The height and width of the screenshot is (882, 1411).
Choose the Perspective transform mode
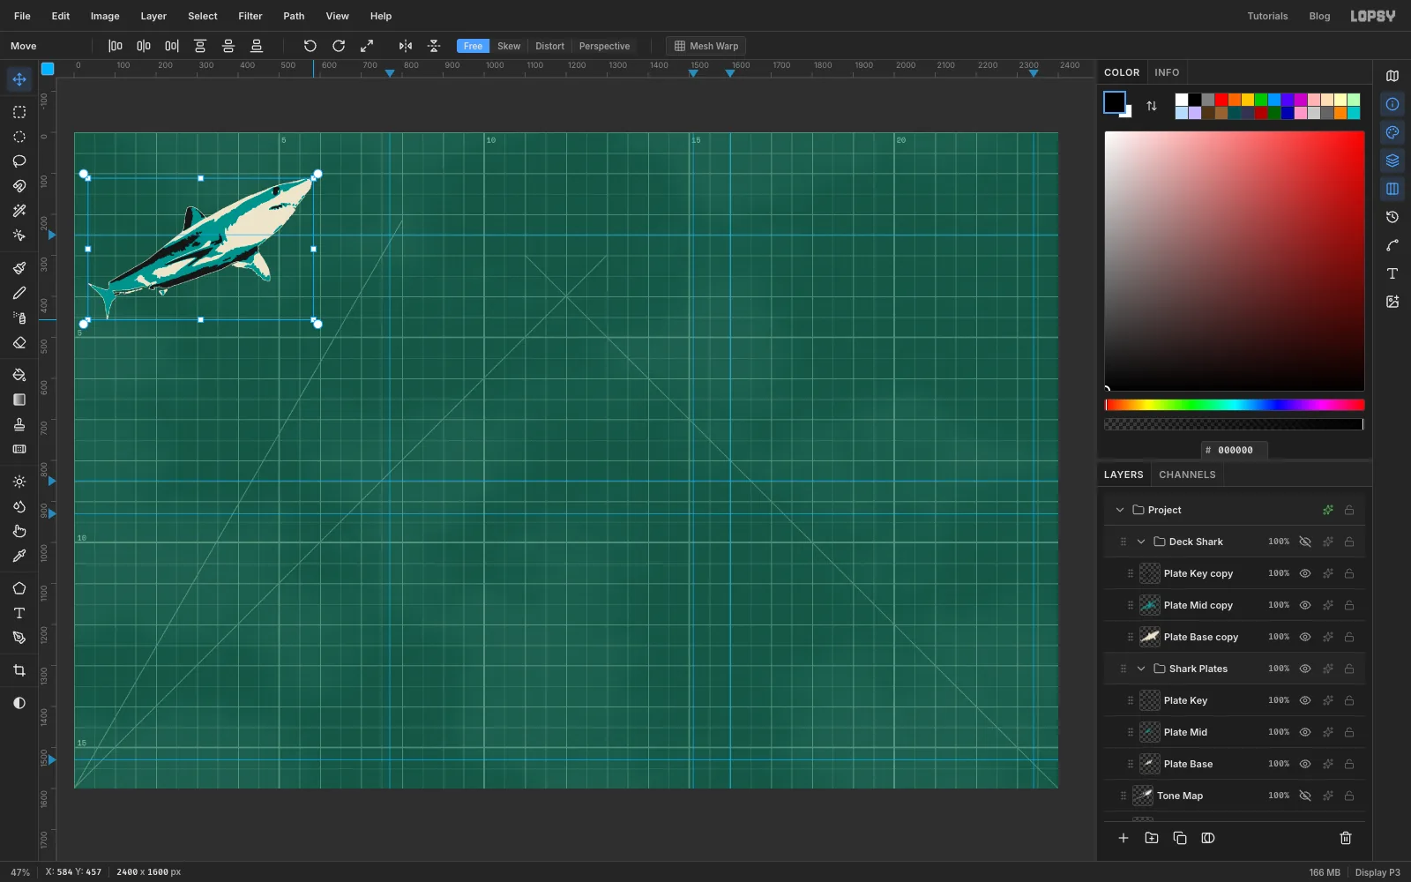[x=604, y=46]
